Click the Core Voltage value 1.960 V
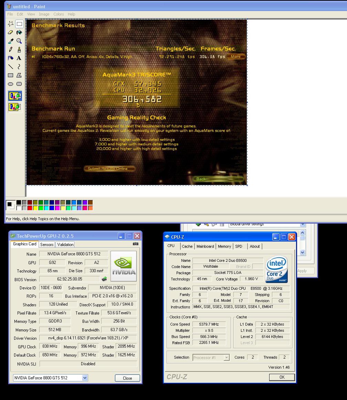The width and height of the screenshot is (347, 400). (251, 279)
